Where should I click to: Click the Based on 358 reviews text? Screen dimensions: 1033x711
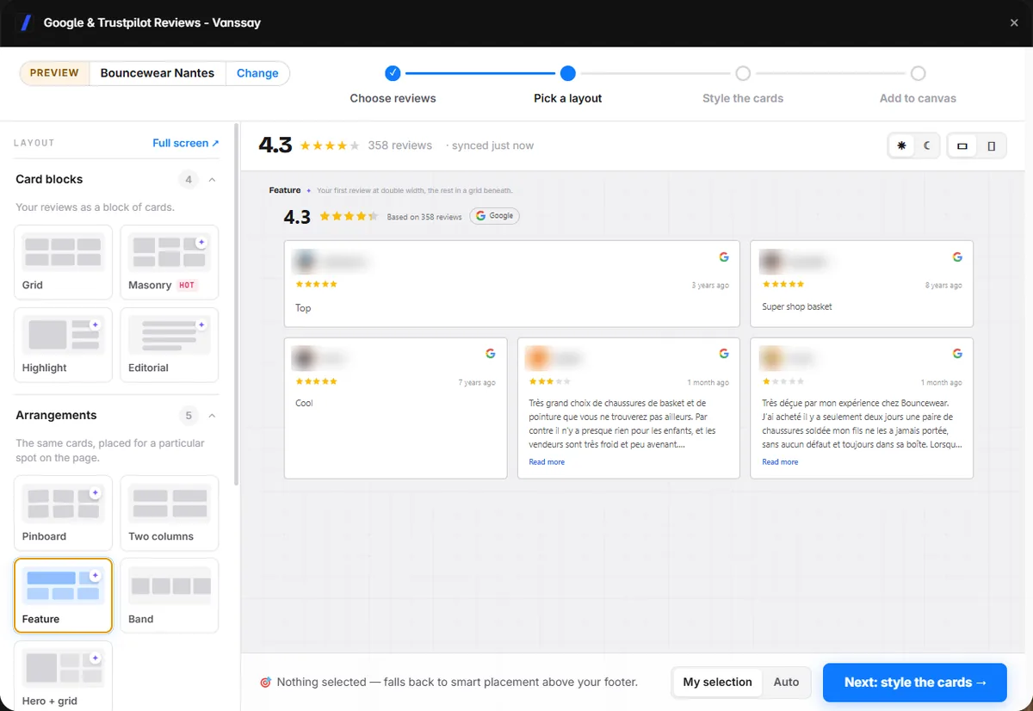coord(424,217)
